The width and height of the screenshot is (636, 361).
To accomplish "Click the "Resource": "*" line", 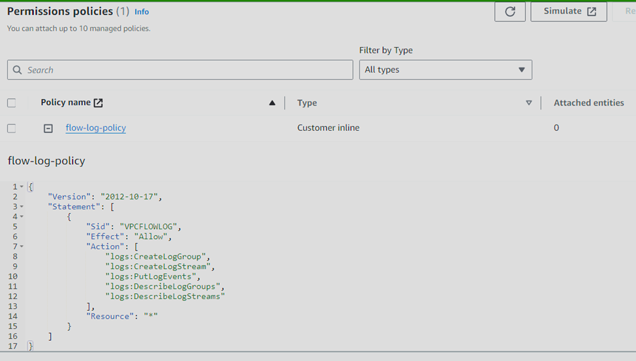I will click(x=122, y=317).
